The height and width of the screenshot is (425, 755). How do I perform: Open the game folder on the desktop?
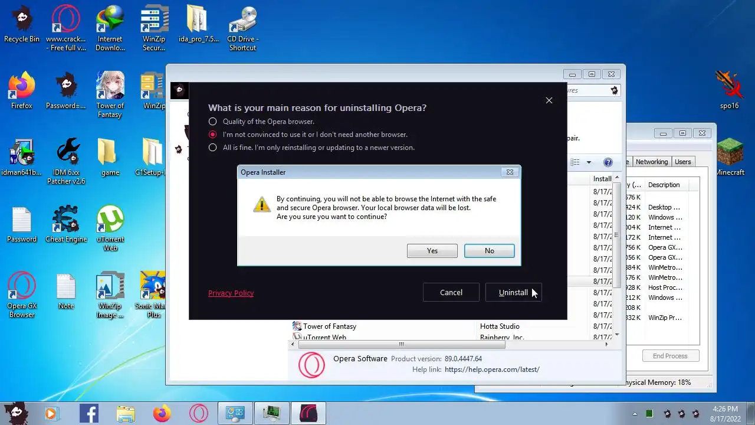tap(110, 158)
